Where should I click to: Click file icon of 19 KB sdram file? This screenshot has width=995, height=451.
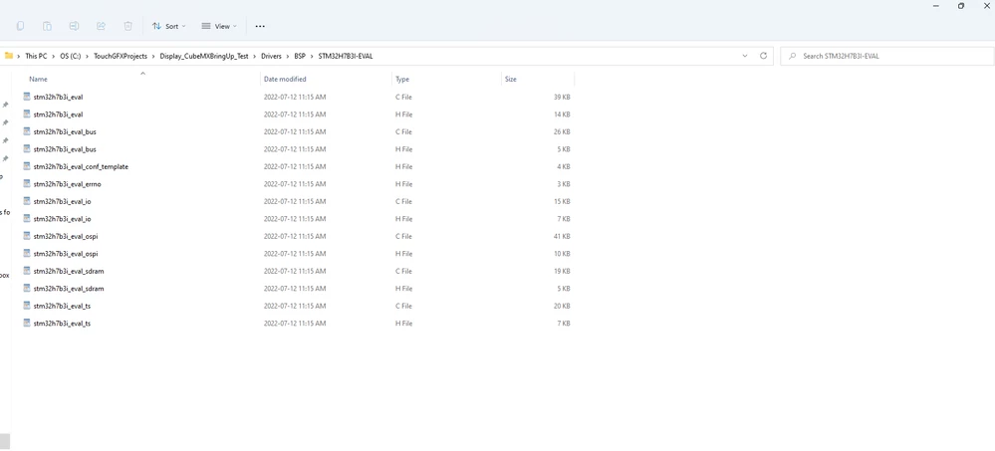point(27,270)
